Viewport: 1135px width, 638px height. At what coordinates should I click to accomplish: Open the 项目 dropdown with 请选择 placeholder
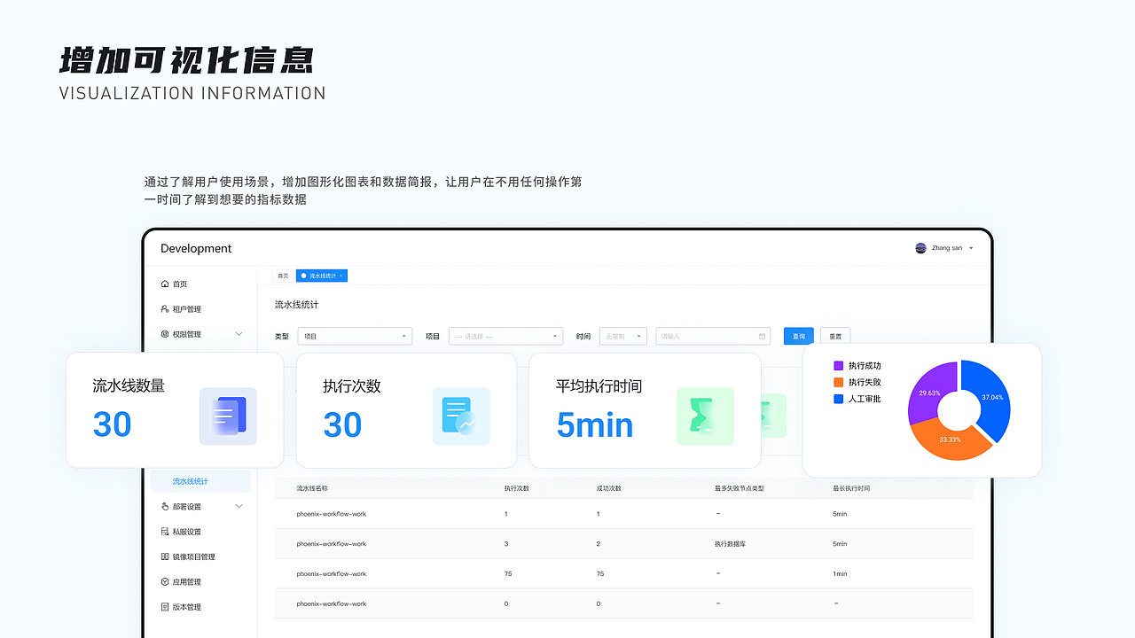point(505,337)
